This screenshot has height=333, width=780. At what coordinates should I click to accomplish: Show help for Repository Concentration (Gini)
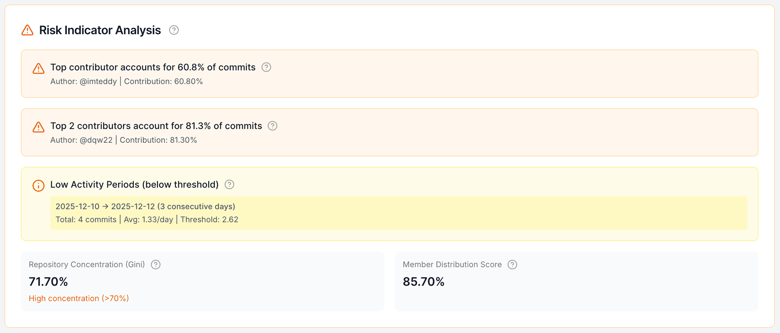(156, 265)
